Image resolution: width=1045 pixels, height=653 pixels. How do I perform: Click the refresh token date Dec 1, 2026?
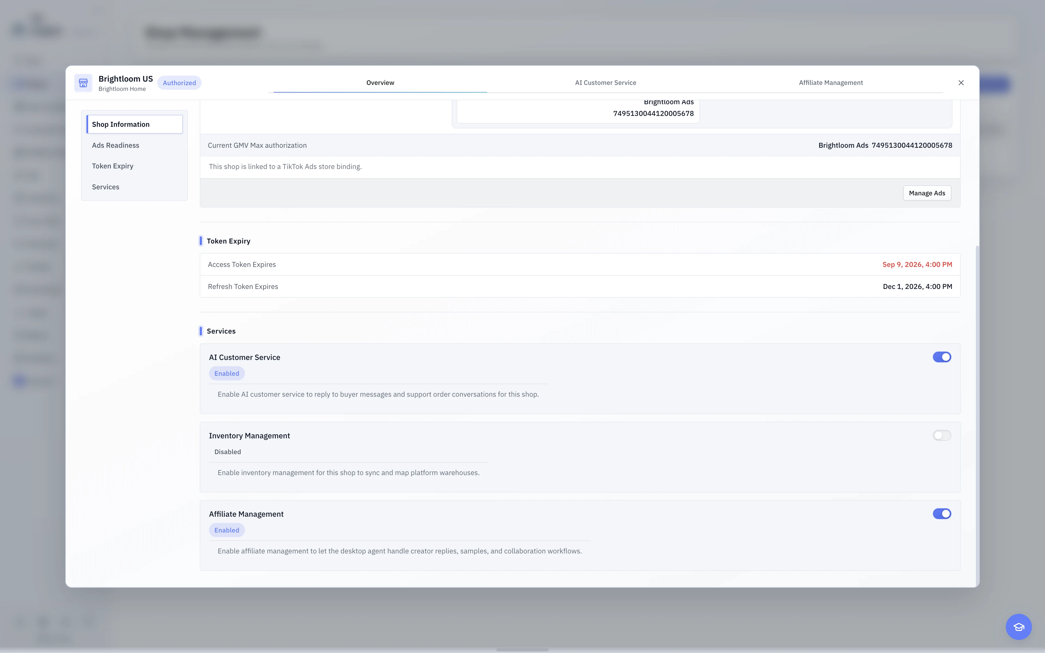917,286
